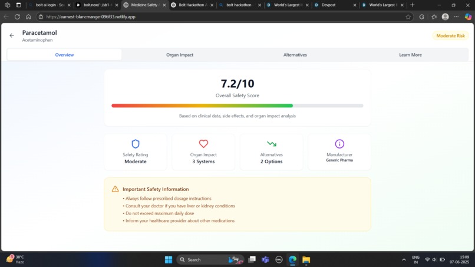Screen dimensions: 475x267
Task: Go back using the arrow beside Paracetamol
Action: 12,36
